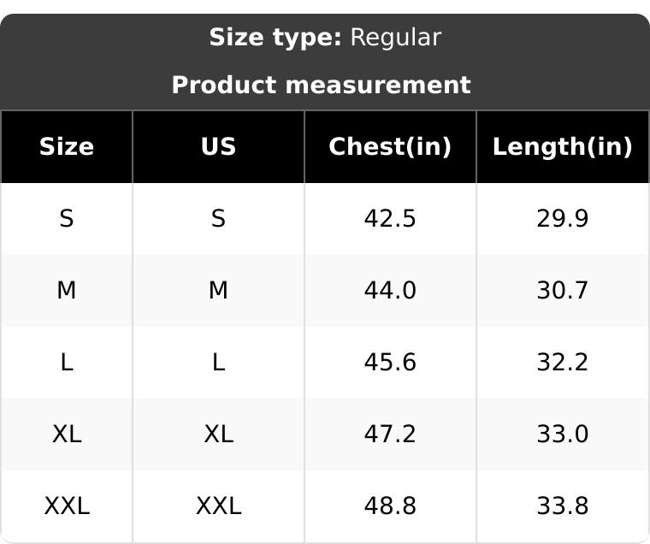Click the US column header

pos(218,146)
